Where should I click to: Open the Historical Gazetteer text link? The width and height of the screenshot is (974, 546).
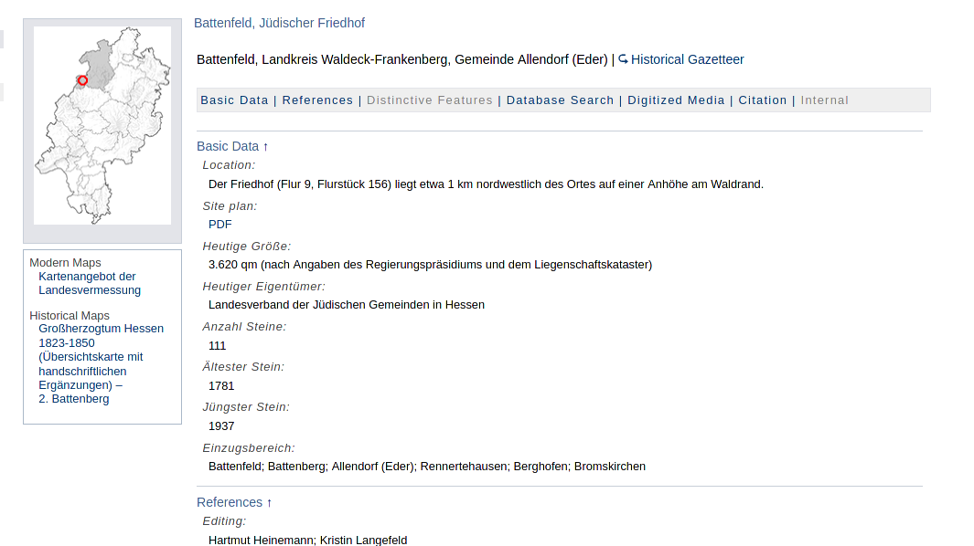point(687,59)
